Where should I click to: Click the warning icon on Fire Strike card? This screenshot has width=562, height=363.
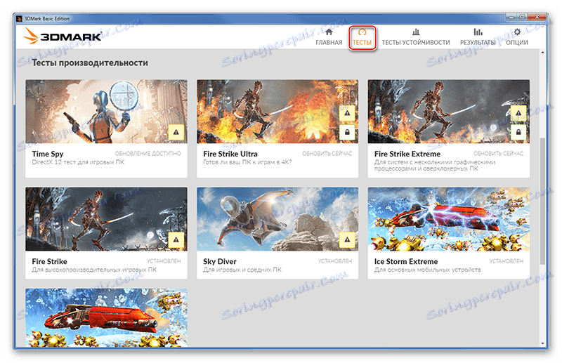[176, 239]
